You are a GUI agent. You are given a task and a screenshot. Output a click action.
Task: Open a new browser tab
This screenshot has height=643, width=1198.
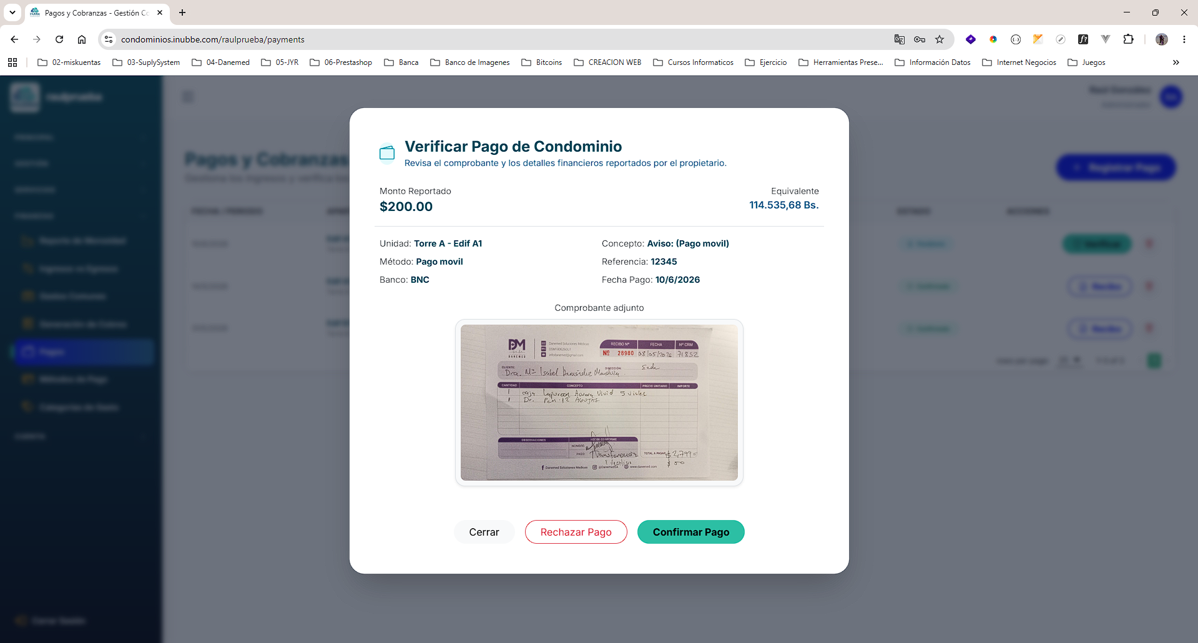182,12
